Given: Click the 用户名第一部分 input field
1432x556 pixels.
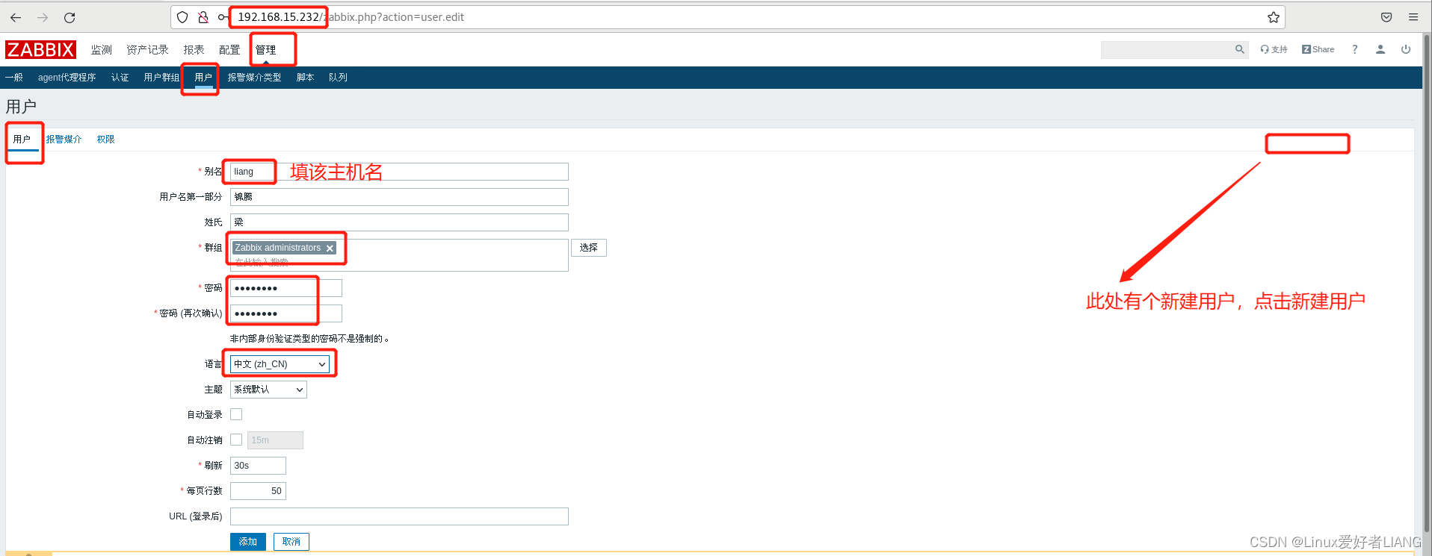Looking at the screenshot, I should click(x=399, y=197).
